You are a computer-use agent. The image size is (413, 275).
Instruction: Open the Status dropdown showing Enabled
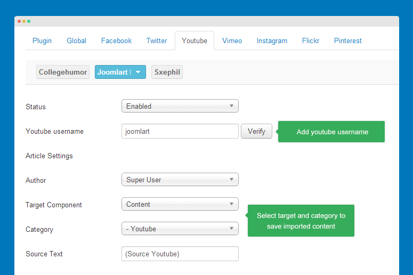click(180, 106)
